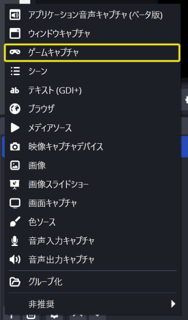Click the folder icon beside グループ化
Image resolution: width=188 pixels, height=320 pixels.
pos(15,282)
